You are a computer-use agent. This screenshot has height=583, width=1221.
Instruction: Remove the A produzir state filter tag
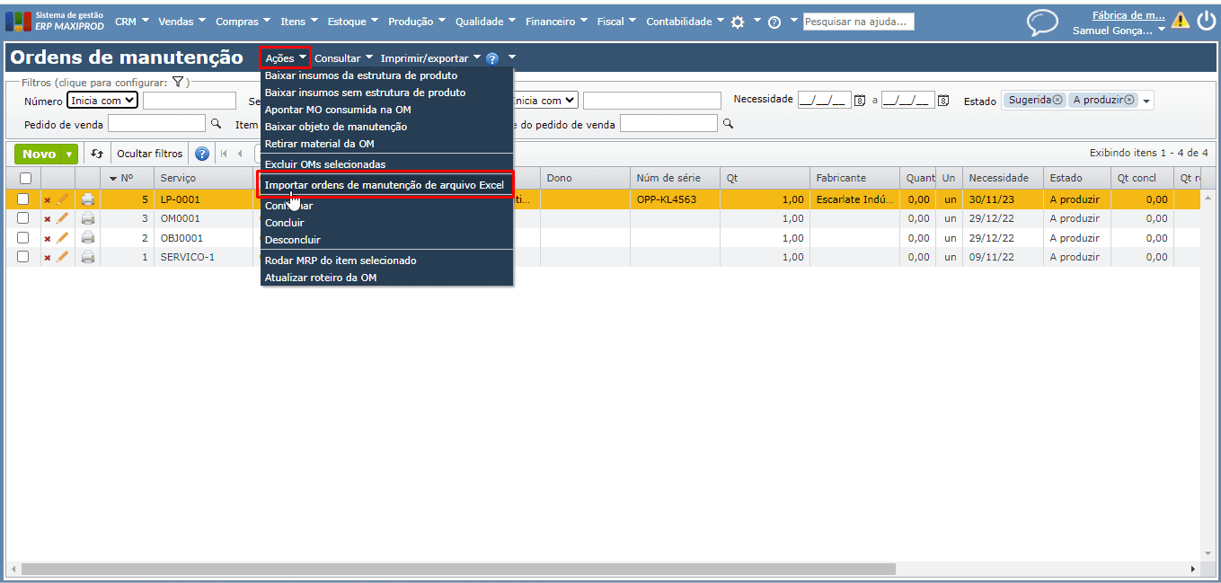click(1129, 100)
